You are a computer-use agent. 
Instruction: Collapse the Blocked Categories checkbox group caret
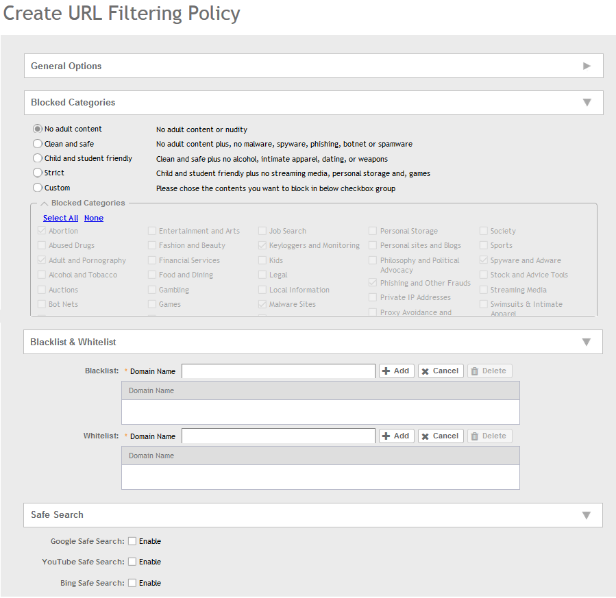(x=44, y=203)
